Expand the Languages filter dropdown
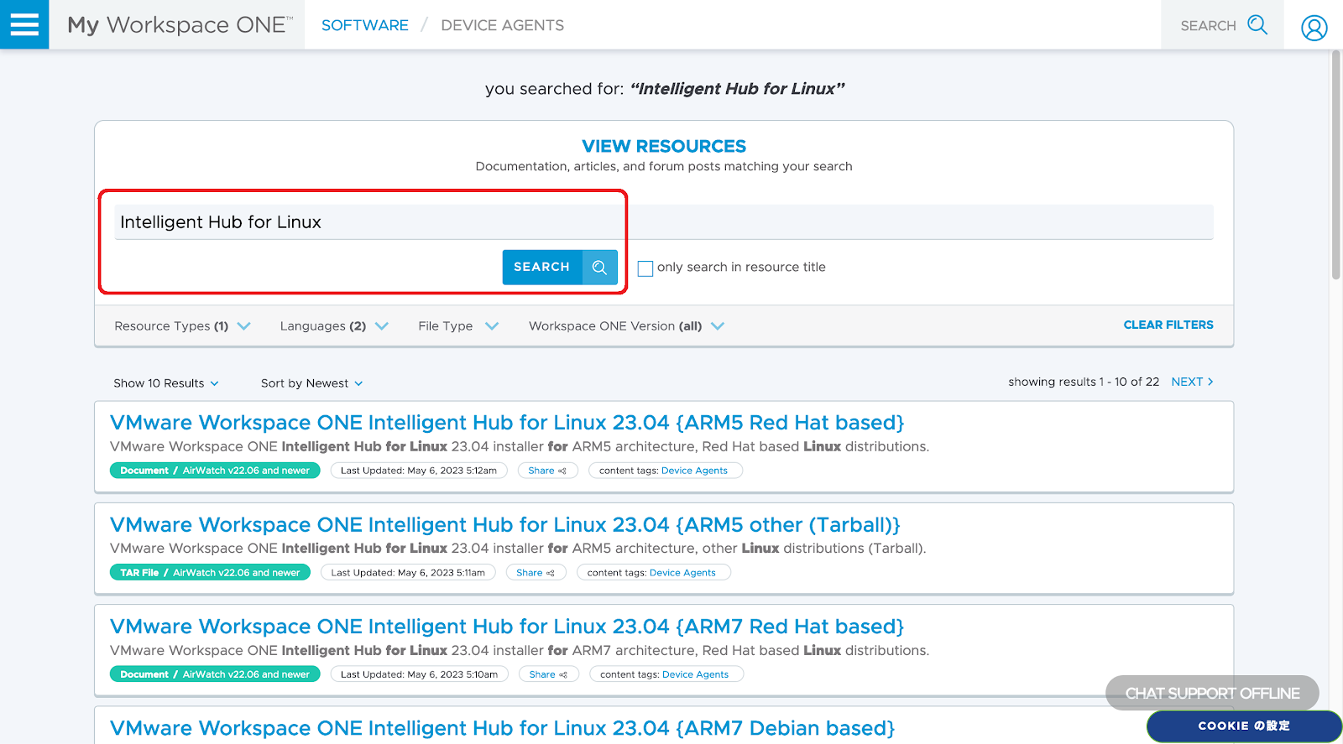The height and width of the screenshot is (744, 1343). tap(334, 326)
